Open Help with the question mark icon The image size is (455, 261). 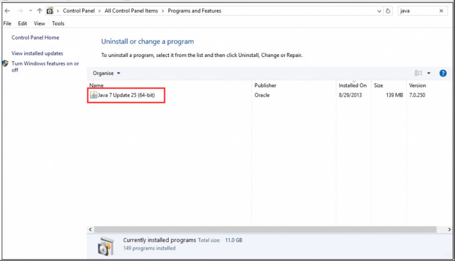(x=443, y=73)
